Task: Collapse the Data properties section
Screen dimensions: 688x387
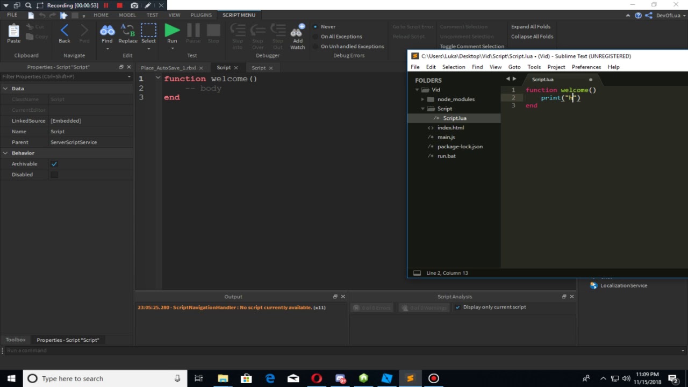Action: coord(5,89)
